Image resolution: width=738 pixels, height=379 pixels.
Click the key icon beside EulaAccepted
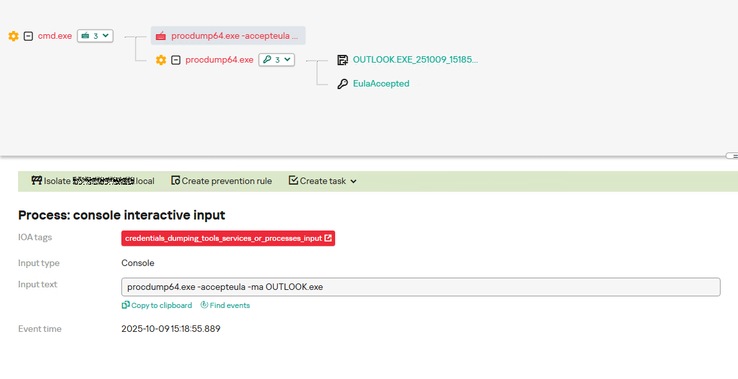pos(342,83)
